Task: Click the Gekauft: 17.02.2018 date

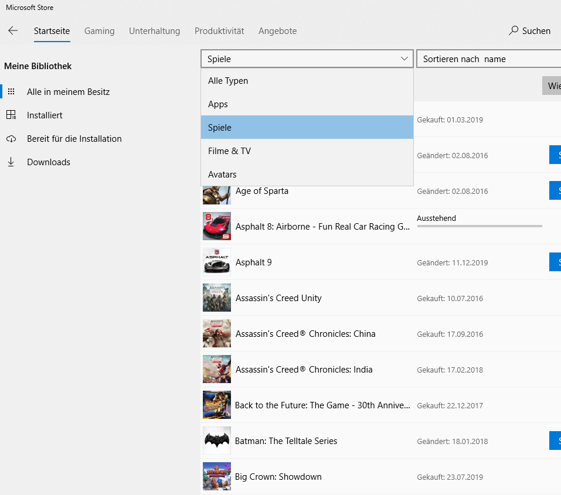Action: point(450,370)
